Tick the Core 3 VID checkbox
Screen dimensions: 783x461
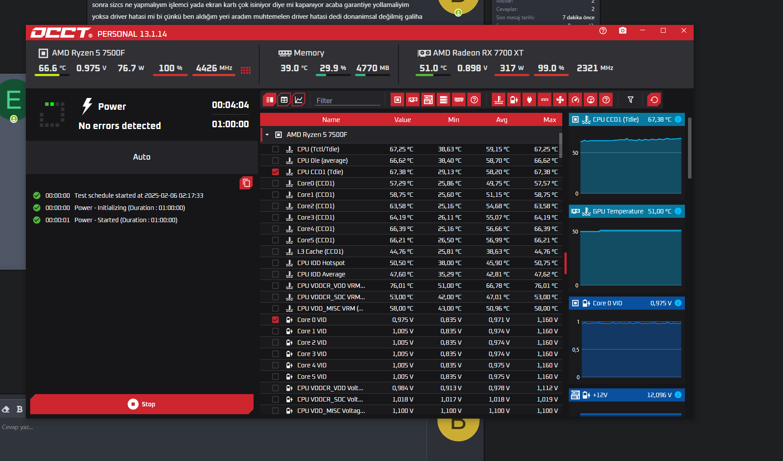(x=275, y=354)
